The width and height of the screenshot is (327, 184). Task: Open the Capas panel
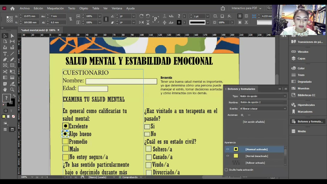pyautogui.click(x=301, y=58)
